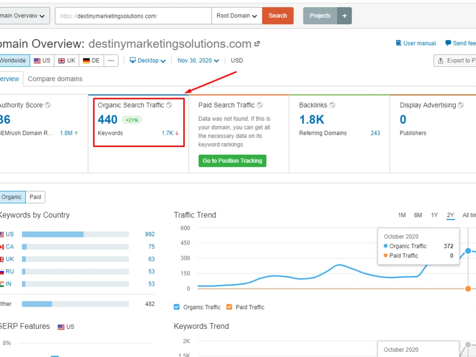The width and height of the screenshot is (476, 357).
Task: Click the User manual book icon
Action: [x=398, y=43]
